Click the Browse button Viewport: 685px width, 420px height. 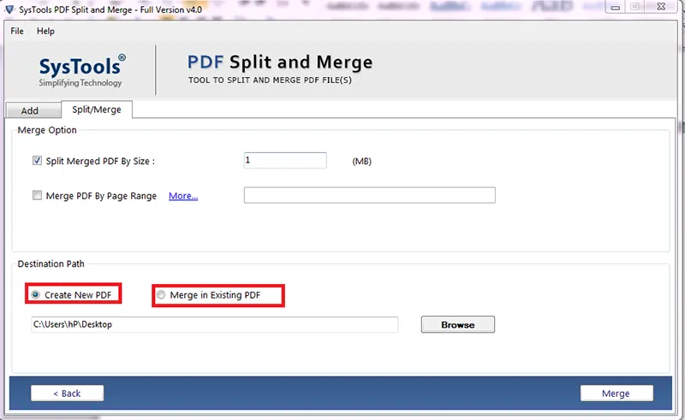(458, 324)
